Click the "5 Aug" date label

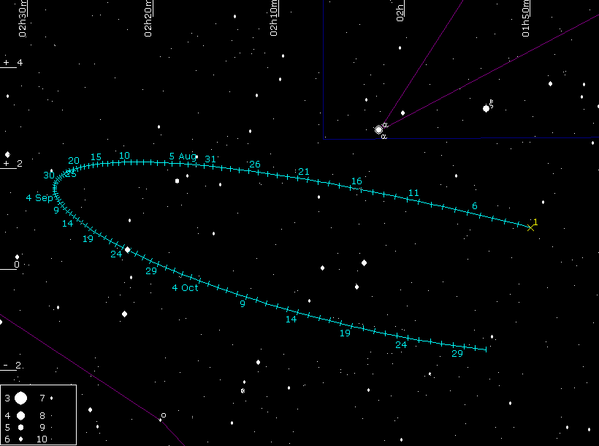pyautogui.click(x=183, y=156)
